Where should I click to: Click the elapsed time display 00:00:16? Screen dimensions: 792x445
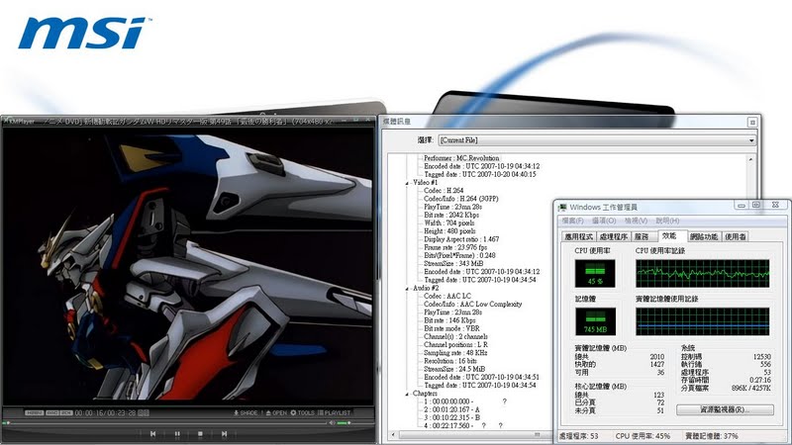(89, 412)
